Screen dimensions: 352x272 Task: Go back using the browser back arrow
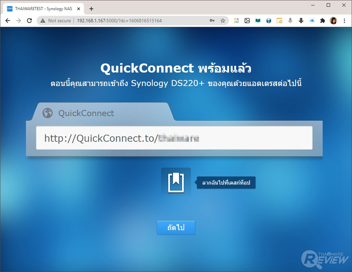[x=8, y=21]
